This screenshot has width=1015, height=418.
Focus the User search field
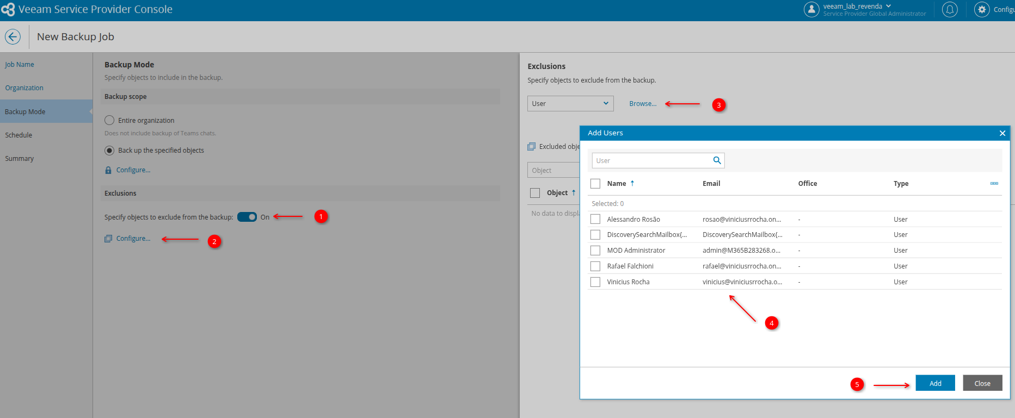click(x=652, y=160)
